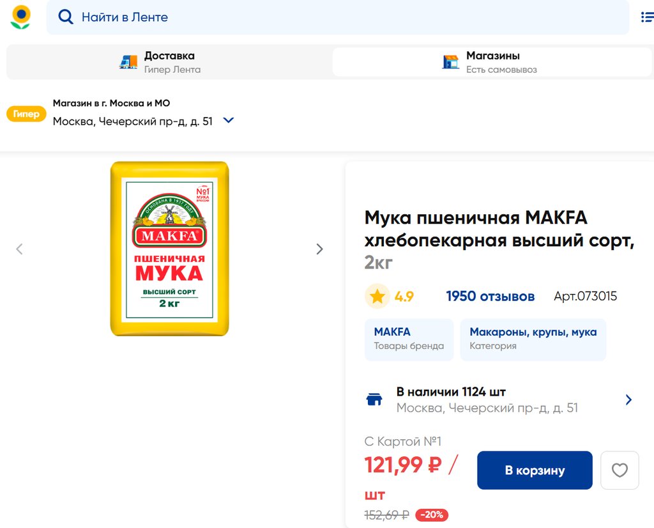The height and width of the screenshot is (528, 654).
Task: Open MAKFA brand products
Action: 409,339
